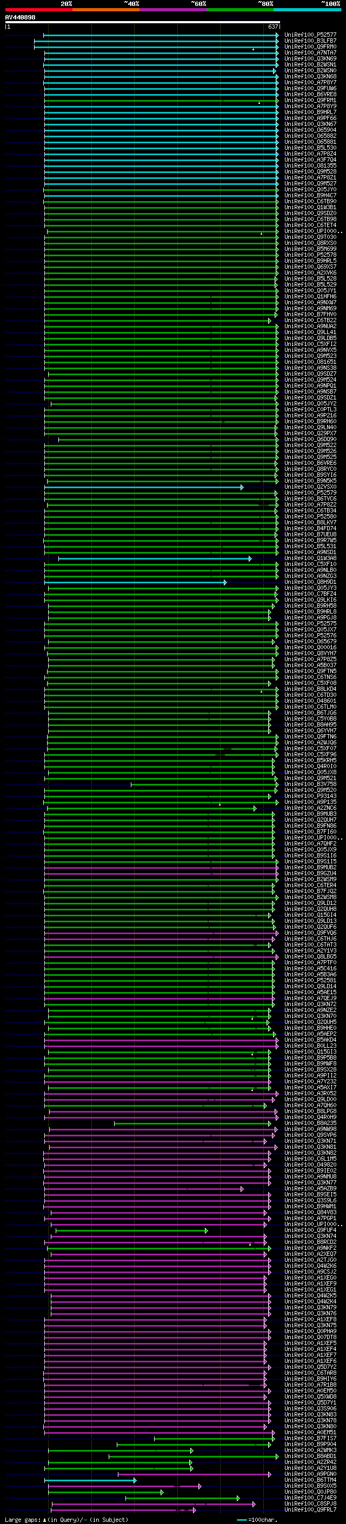This screenshot has height=1524, width=346.
Task: Select hit UniRef100_A3F7Q4
Action: click(x=310, y=159)
